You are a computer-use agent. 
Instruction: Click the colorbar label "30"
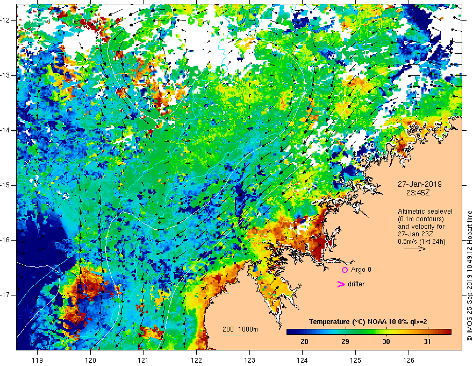(x=386, y=342)
